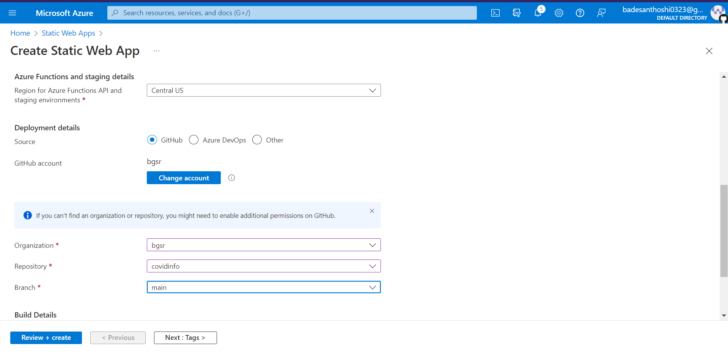Open the Directories + subscriptions filter icon
The width and height of the screenshot is (728, 352).
(x=517, y=13)
